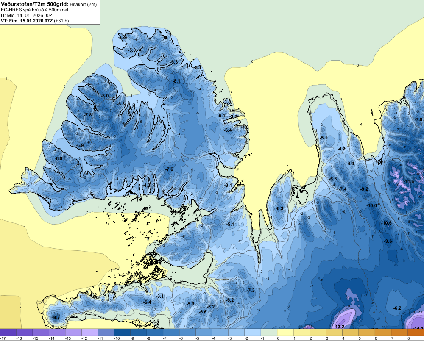Click the -9.6 temperature label
Screen dimensions: 424x341
388,241
